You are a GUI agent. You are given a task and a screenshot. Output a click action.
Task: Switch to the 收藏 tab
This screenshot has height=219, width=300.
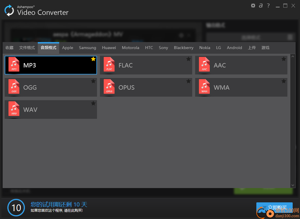point(9,48)
